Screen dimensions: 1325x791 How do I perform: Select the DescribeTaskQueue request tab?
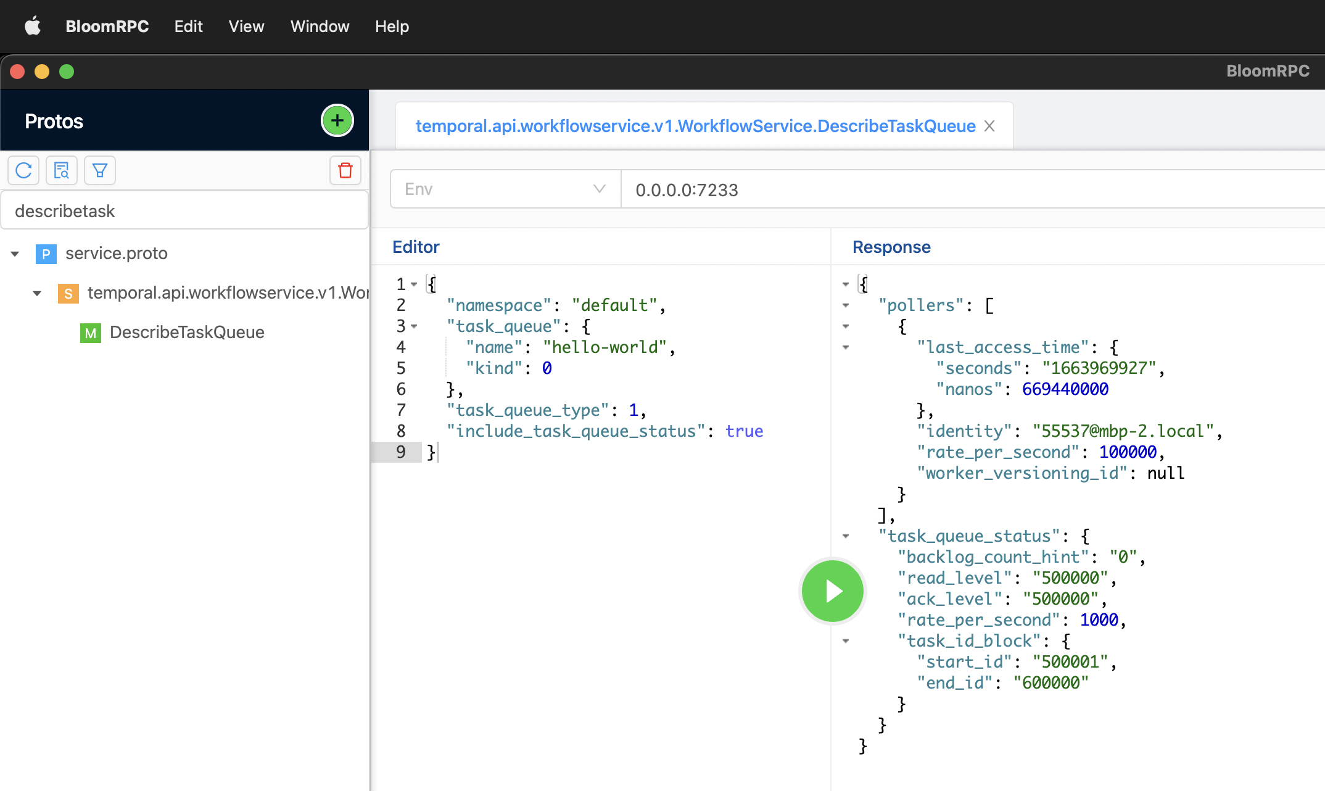695,126
